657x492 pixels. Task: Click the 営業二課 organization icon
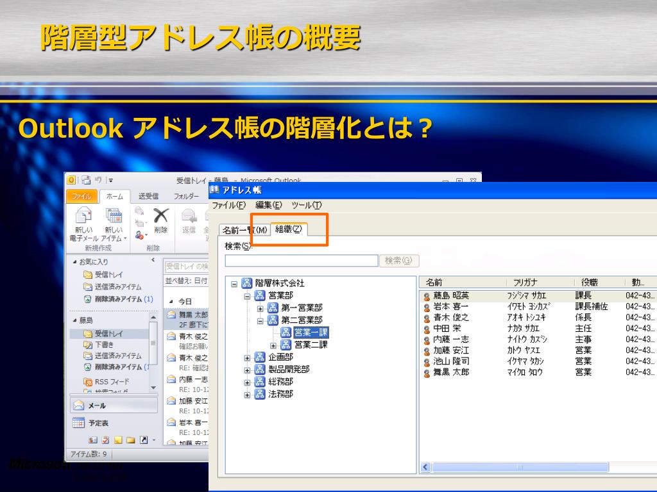click(x=286, y=345)
